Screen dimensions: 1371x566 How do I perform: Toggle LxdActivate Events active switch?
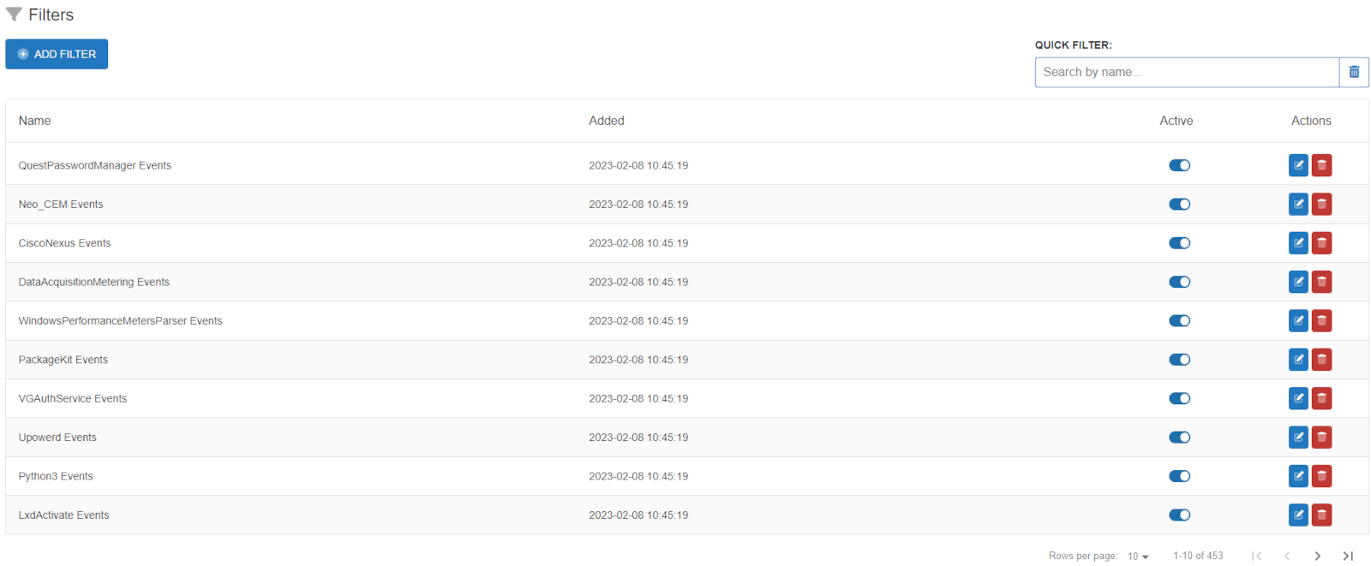pos(1179,515)
